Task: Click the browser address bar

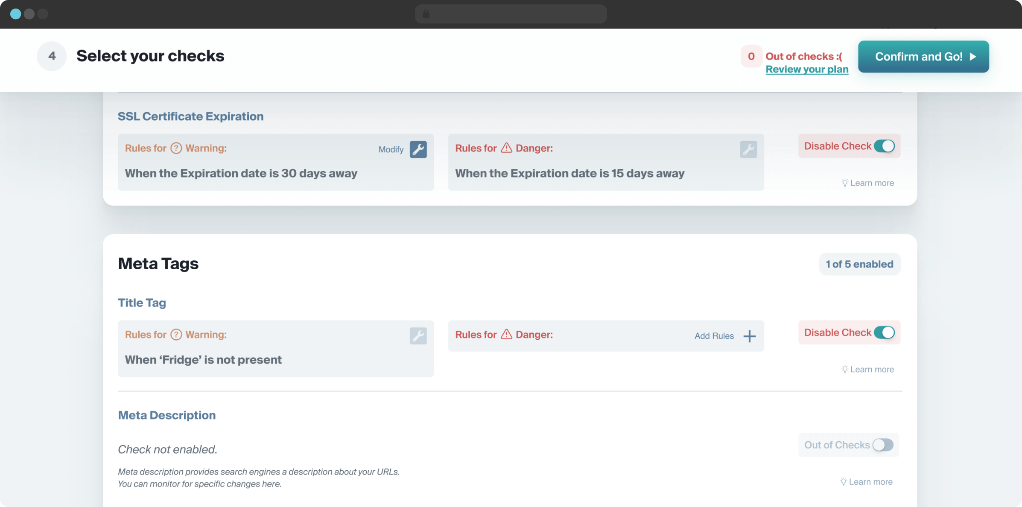Action: pos(511,14)
